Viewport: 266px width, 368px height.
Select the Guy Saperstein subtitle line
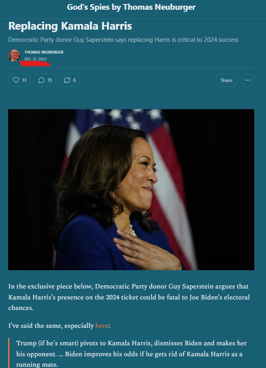tap(123, 40)
